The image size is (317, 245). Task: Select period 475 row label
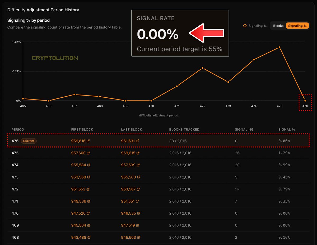[15, 153]
